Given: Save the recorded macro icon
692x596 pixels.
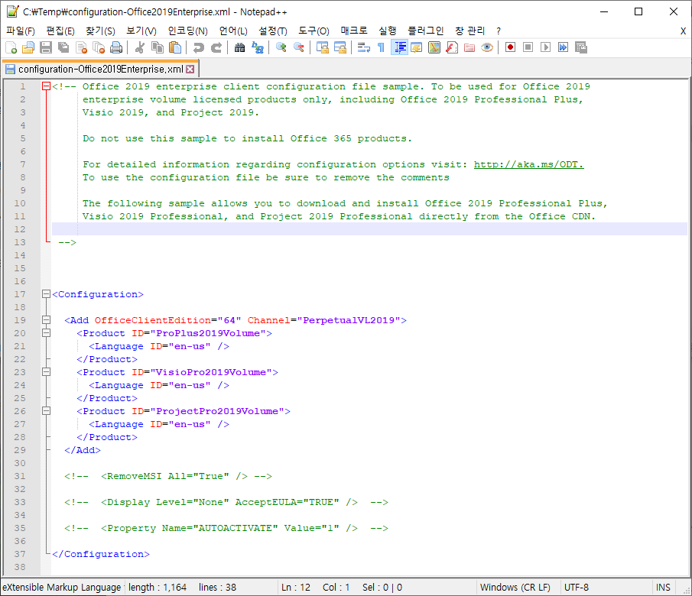Looking at the screenshot, I should click(x=581, y=47).
